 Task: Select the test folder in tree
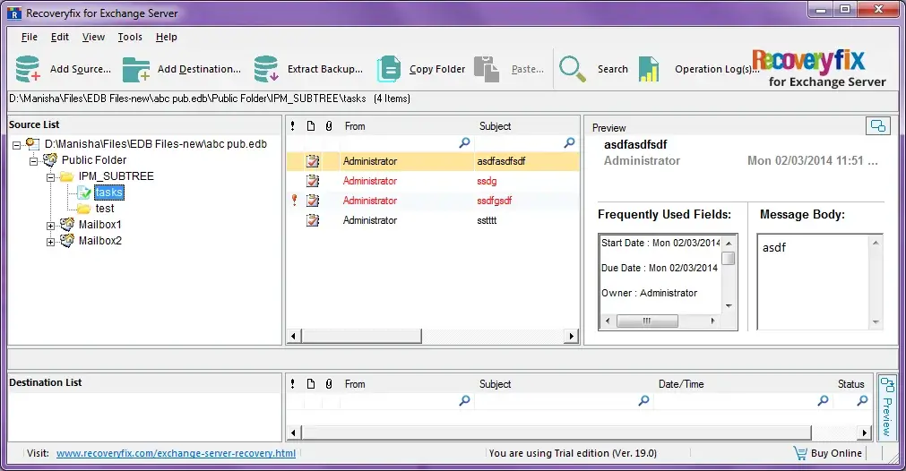click(105, 209)
